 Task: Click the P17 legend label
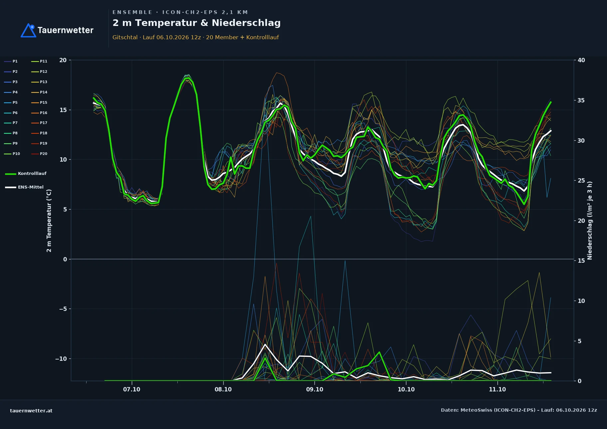click(44, 123)
